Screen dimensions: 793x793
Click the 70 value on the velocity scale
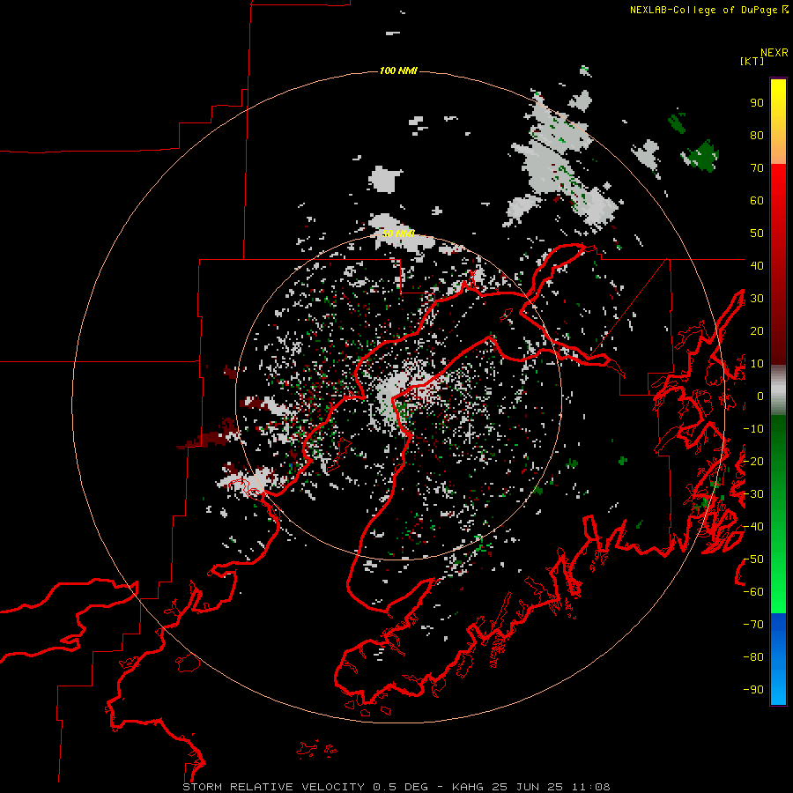pyautogui.click(x=757, y=168)
